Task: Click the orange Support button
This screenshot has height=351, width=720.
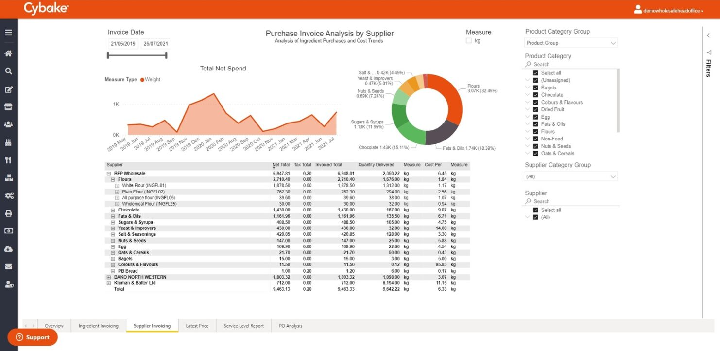Action: [33, 337]
